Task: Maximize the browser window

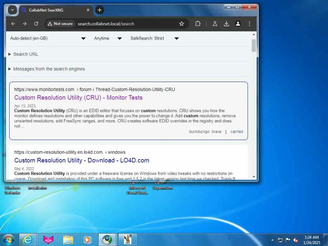Action: [237, 7]
